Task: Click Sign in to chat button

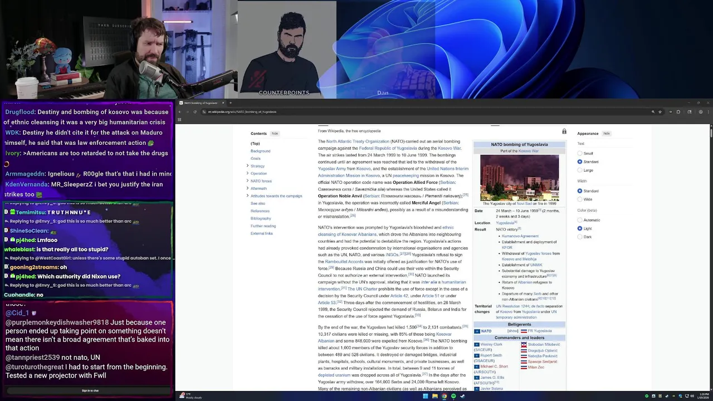Action: (x=90, y=390)
